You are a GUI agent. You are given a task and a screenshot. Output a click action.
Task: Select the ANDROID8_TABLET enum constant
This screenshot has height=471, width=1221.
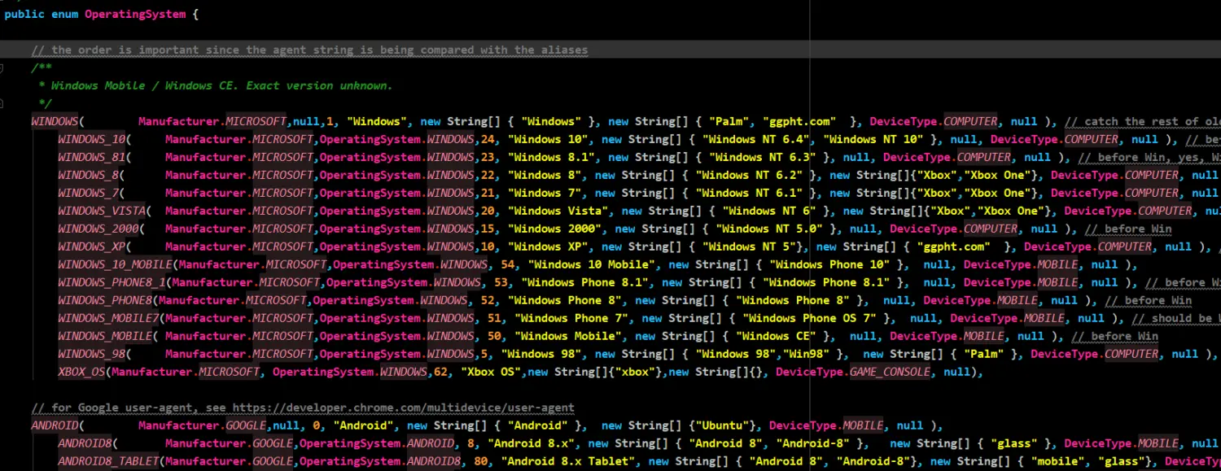(x=109, y=461)
